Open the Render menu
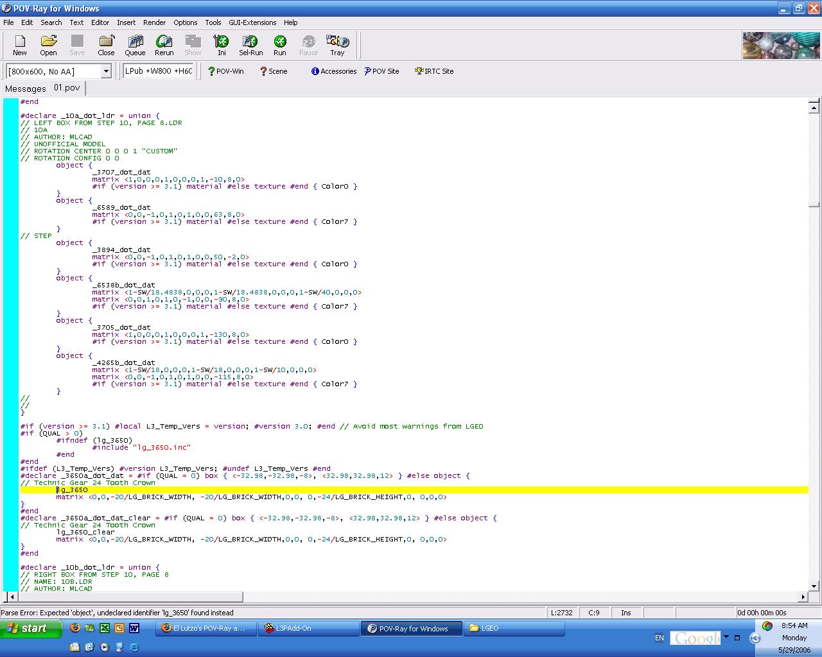Screen dimensions: 822x657 [154, 22]
